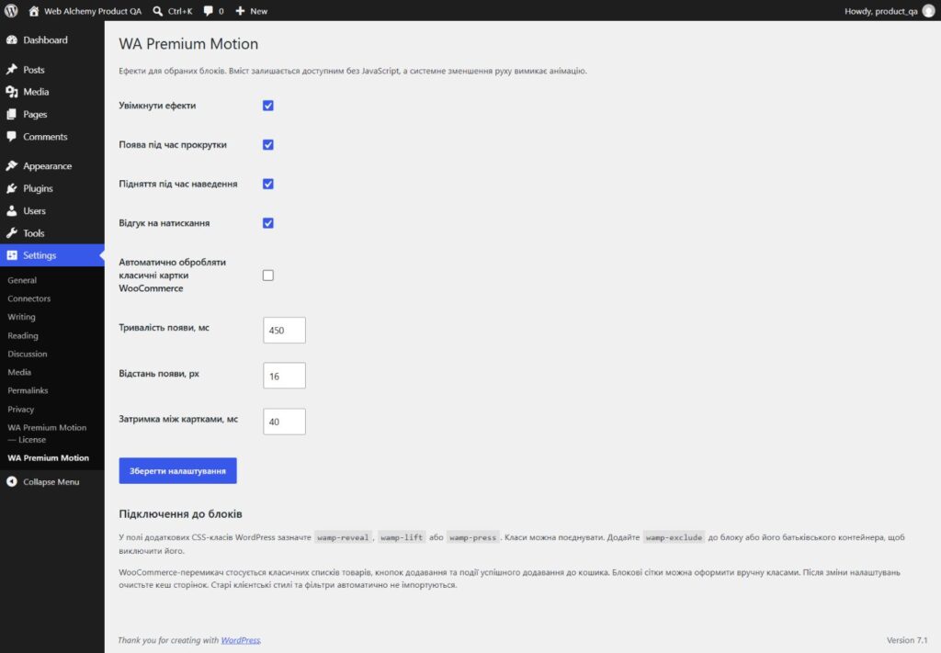
Task: Toggle the Поява під час прокрутки checkbox
Action: point(268,145)
